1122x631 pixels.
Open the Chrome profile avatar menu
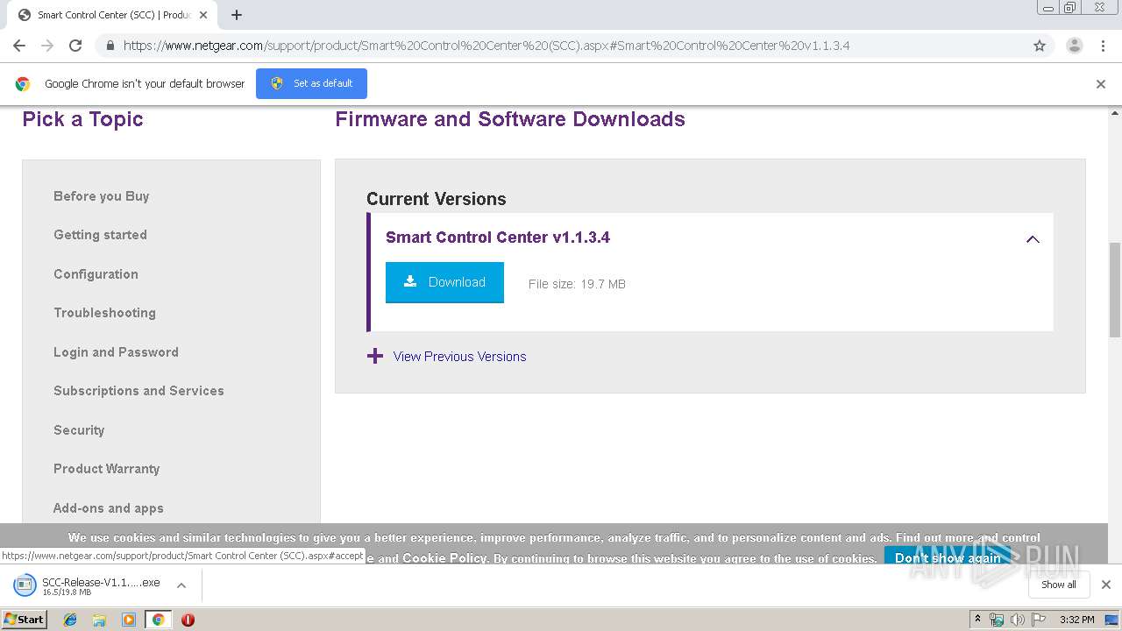tap(1074, 46)
